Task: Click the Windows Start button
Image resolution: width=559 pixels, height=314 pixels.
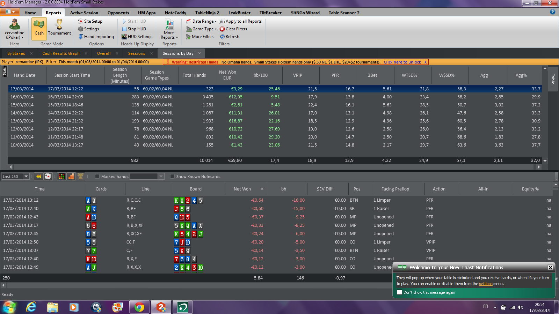Action: [x=9, y=307]
